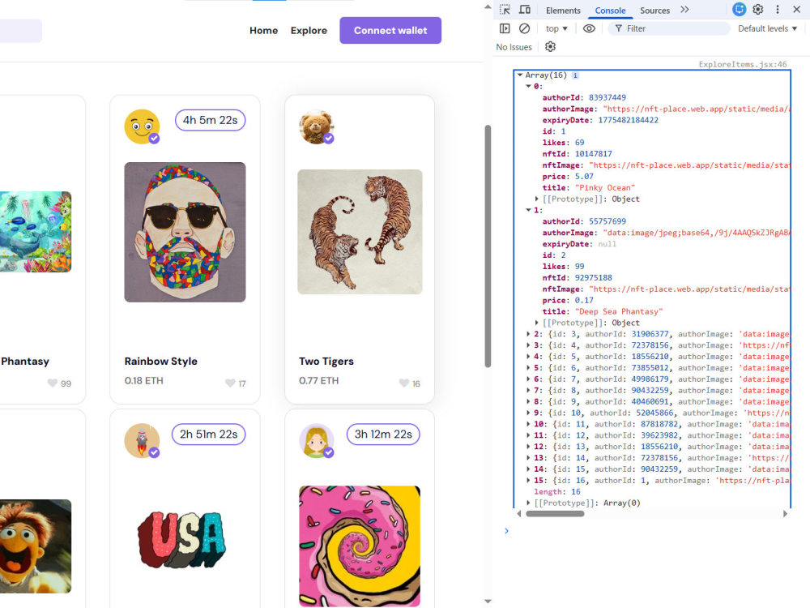Open the top context dropdown
Screen dimensions: 810x608
tap(556, 28)
